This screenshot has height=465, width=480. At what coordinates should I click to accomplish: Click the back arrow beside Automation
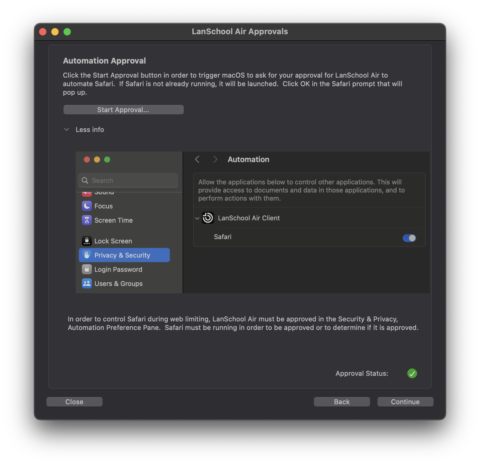point(197,159)
